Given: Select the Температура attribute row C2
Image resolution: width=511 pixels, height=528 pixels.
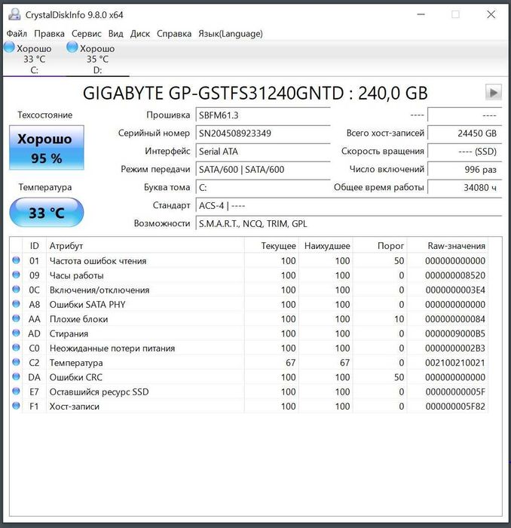Looking at the screenshot, I should pyautogui.click(x=249, y=363).
